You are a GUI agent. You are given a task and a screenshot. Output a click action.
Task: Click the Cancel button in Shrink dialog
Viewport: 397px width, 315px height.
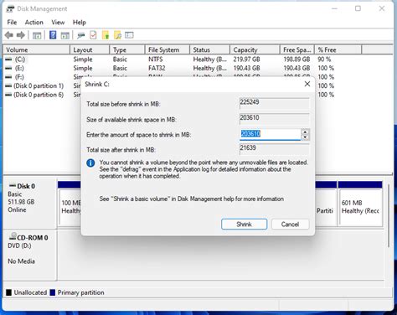[290, 225]
